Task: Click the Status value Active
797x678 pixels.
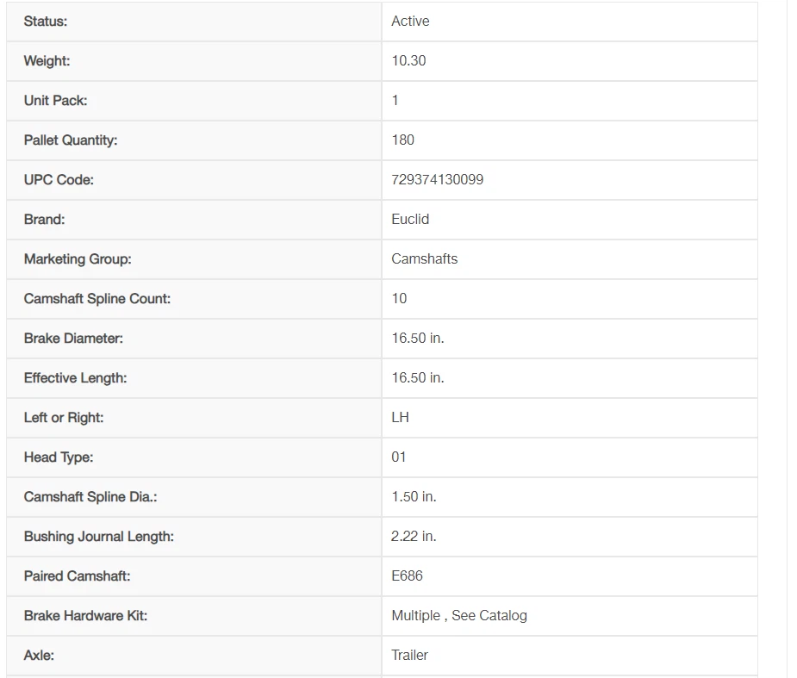Action: click(x=410, y=22)
